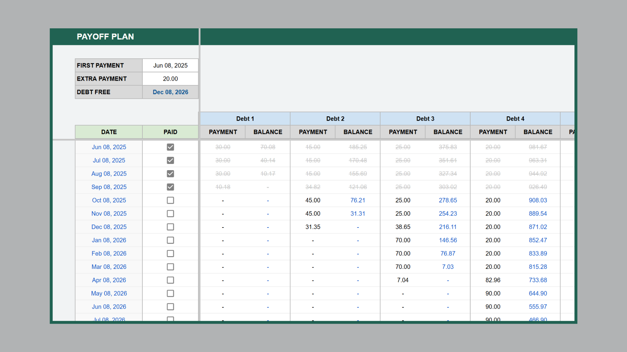The image size is (627, 352).
Task: Uncheck the Jun 08, 2025 paid checkbox
Action: point(170,147)
